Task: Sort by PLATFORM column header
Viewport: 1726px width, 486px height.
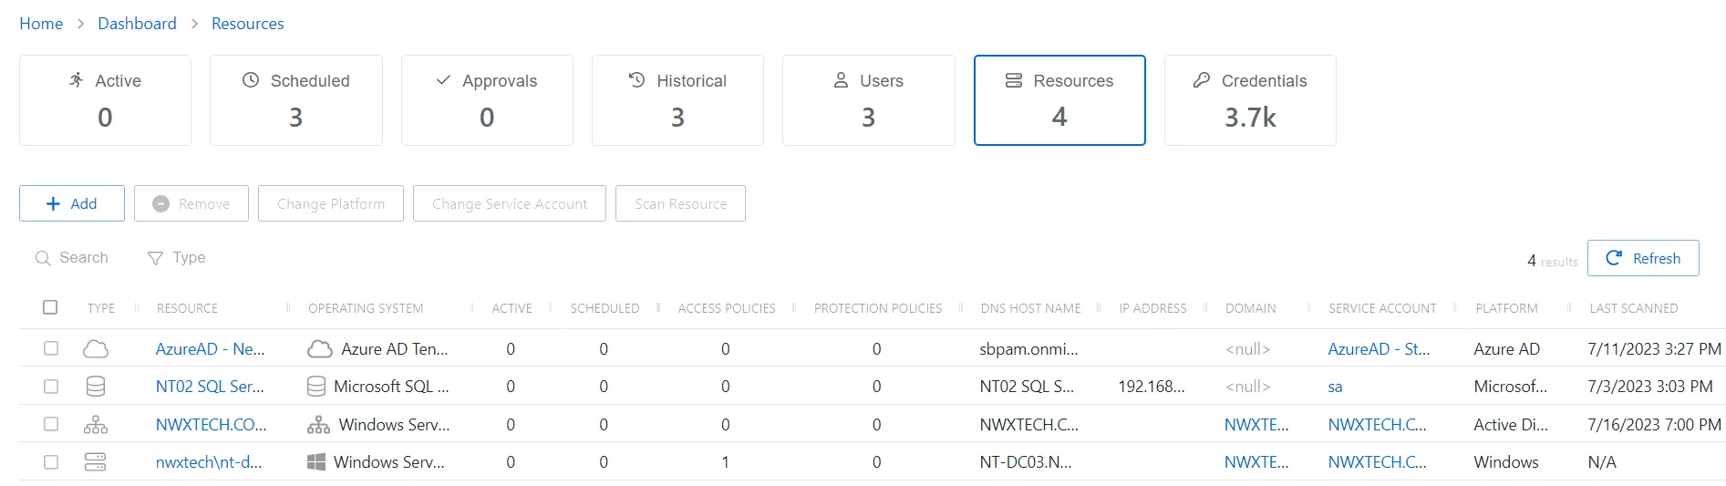Action: coord(1506,308)
